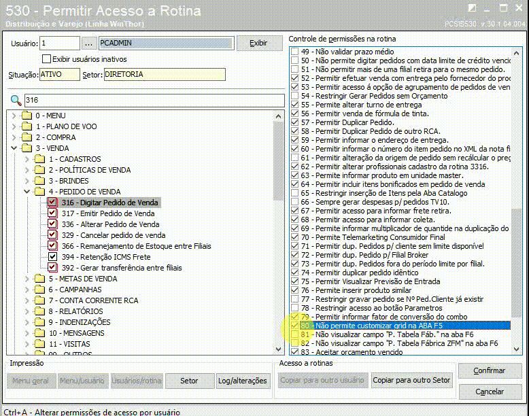Image resolution: width=529 pixels, height=416 pixels.
Task: Toggle access checkbox for 394 Retenção ICMS Frete
Action: pyautogui.click(x=52, y=257)
